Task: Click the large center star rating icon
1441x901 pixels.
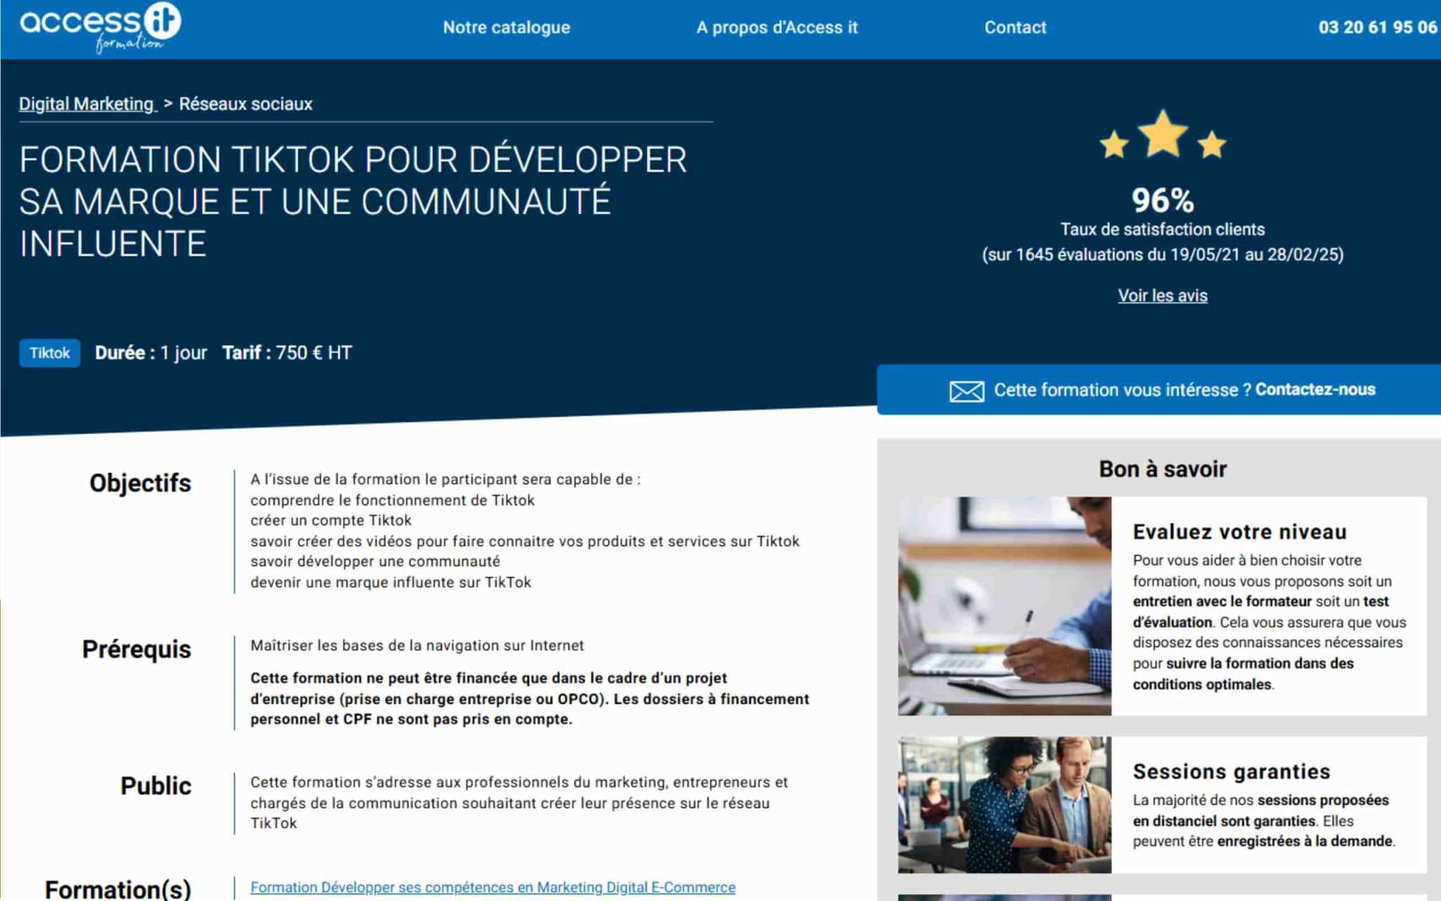Action: [x=1163, y=133]
